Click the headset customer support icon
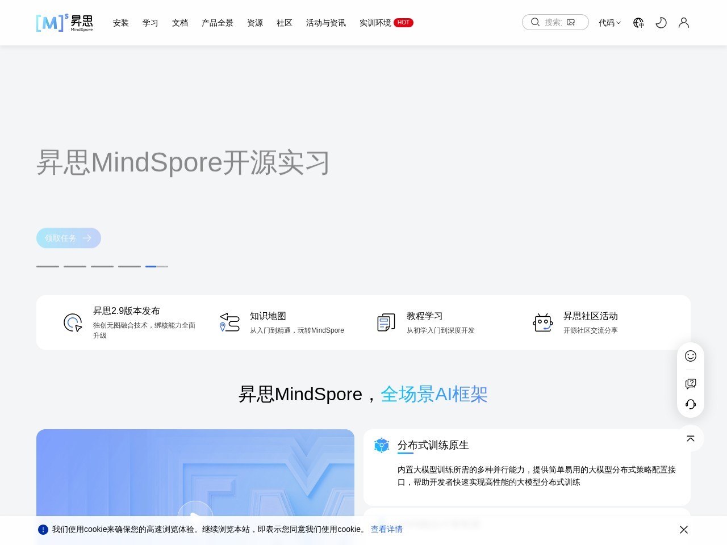 [x=691, y=404]
